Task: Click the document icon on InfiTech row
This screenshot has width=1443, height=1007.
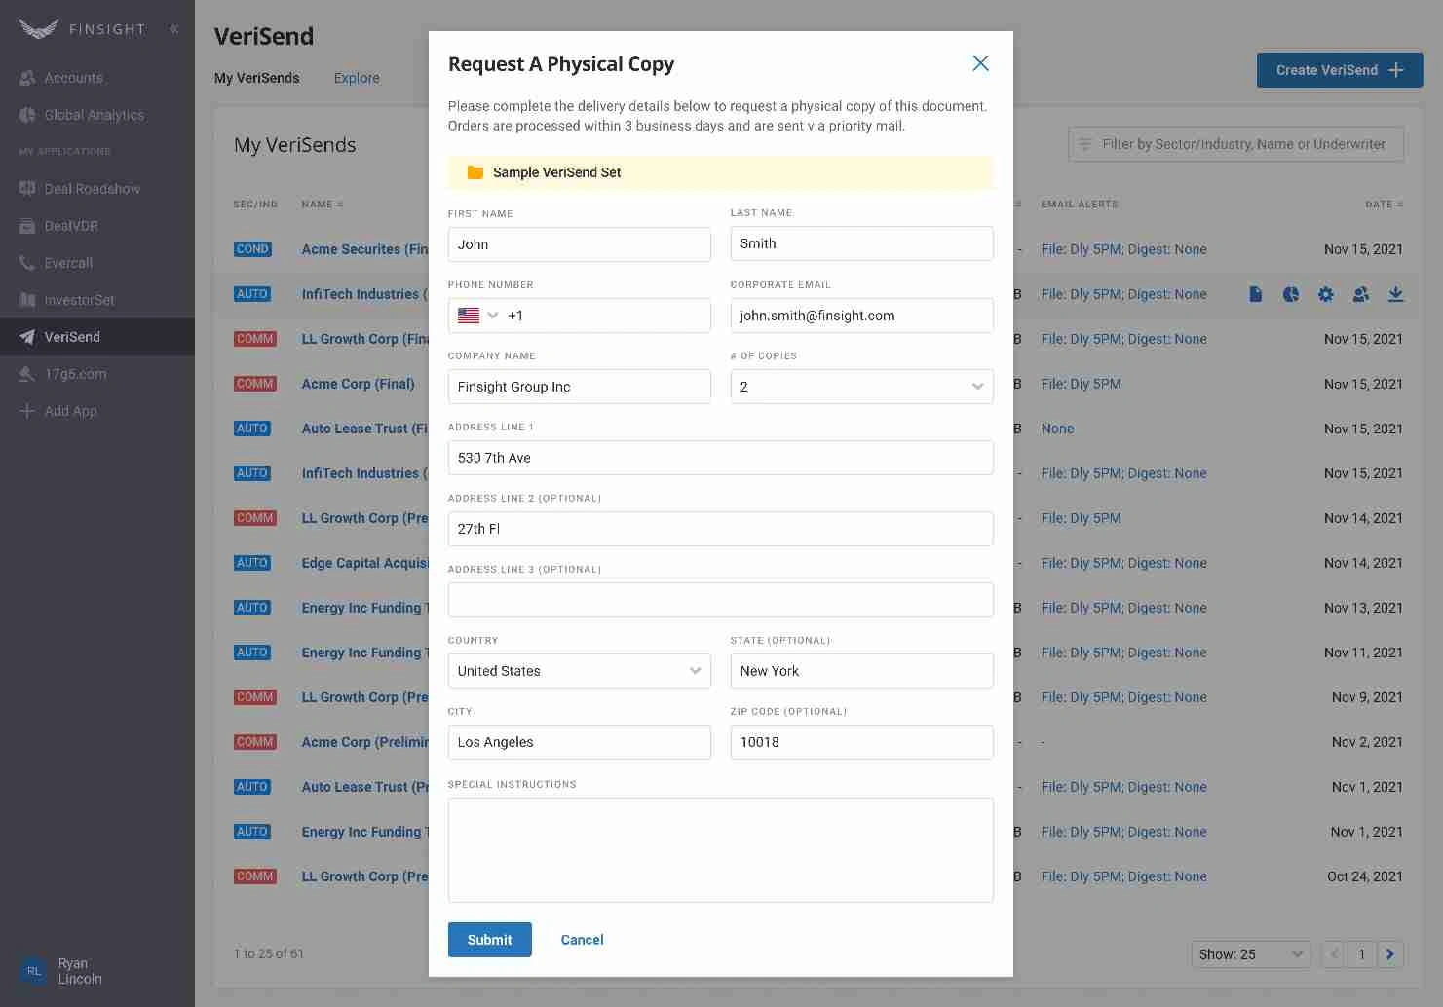Action: 1255,294
